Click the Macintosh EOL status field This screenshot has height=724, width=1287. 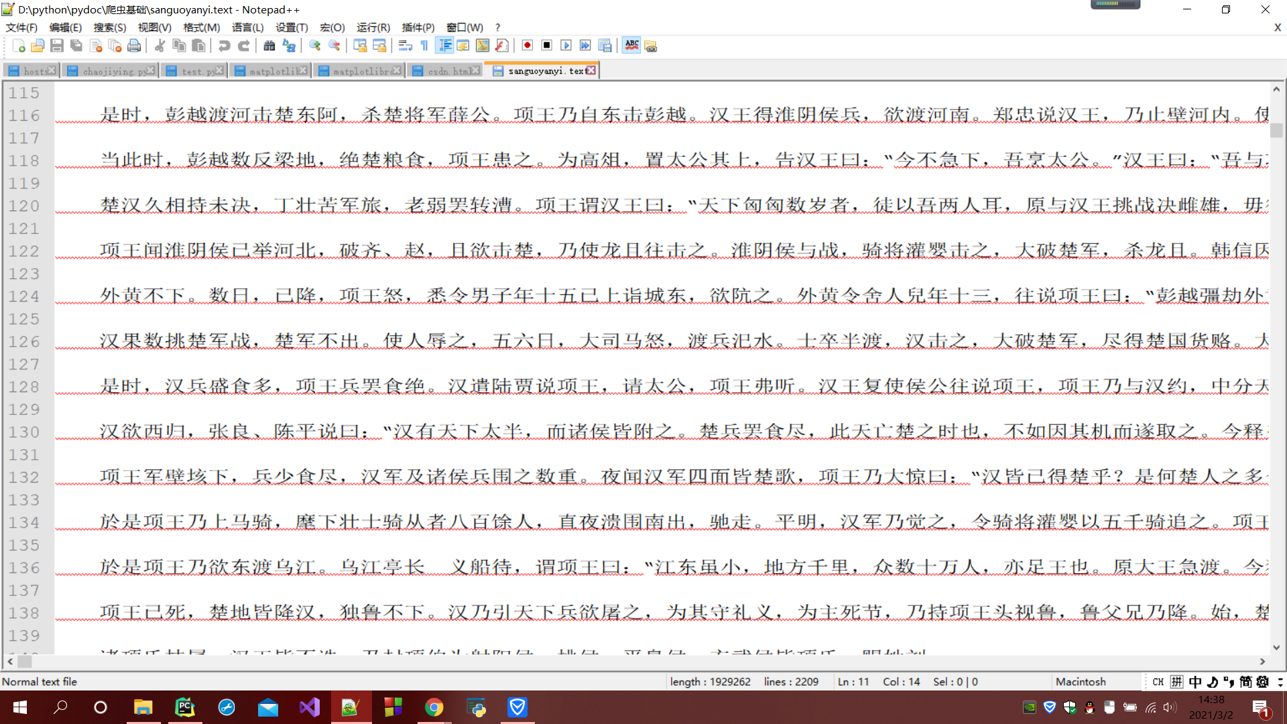(x=1081, y=682)
